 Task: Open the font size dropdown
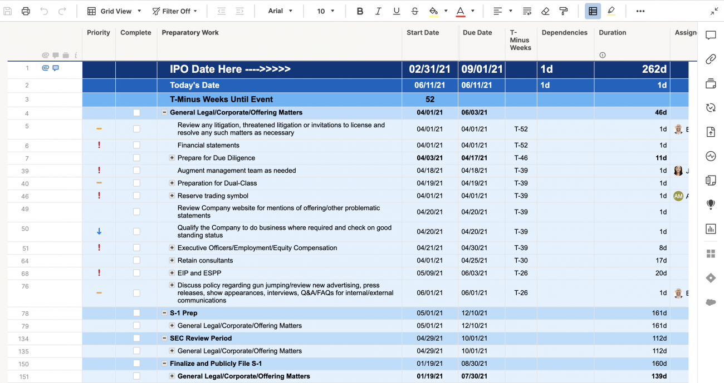(324, 11)
